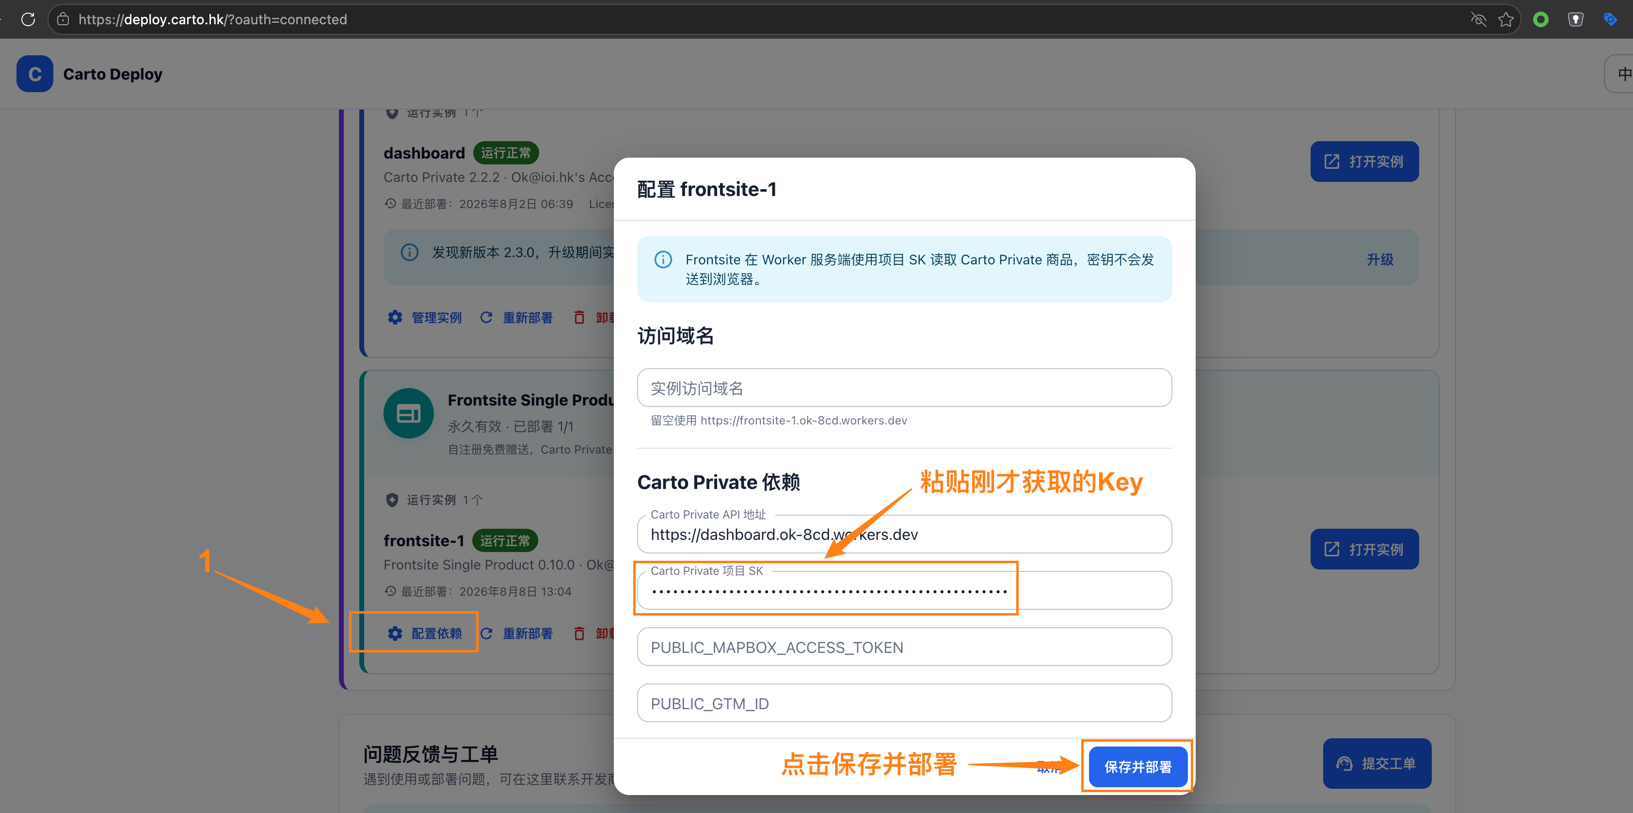
Task: Click the shield icon beside frontsite 运行实例
Action: (392, 500)
